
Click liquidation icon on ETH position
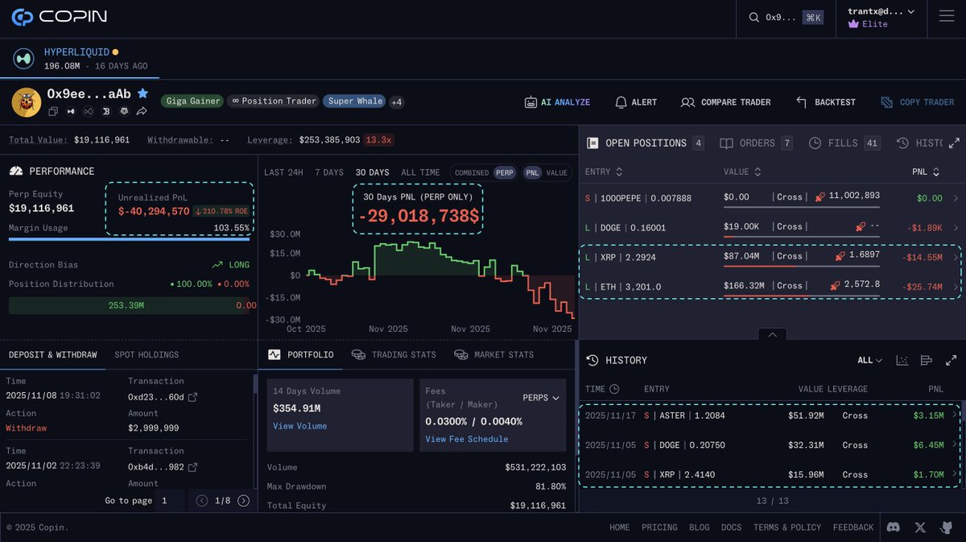[836, 285]
